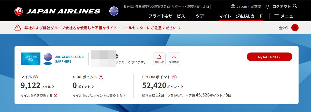
Task: Select Japan - 日本語 region selector
Action: (x=246, y=6)
